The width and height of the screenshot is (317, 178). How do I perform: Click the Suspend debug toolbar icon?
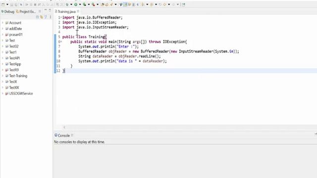click(x=31, y=4)
